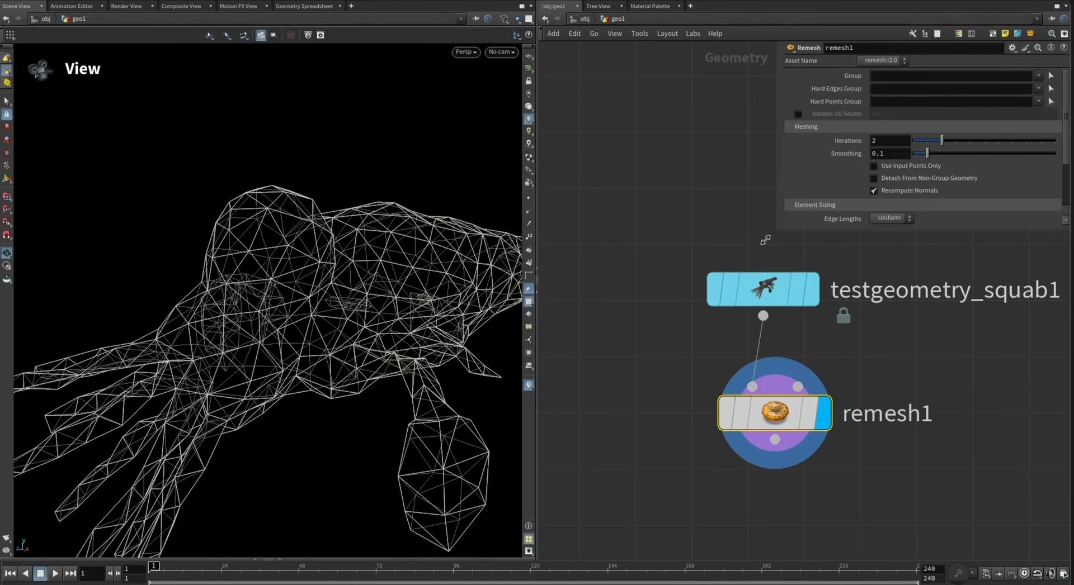Enable Detach From Non-Group Geometry checkbox
The image size is (1074, 585).
[874, 178]
